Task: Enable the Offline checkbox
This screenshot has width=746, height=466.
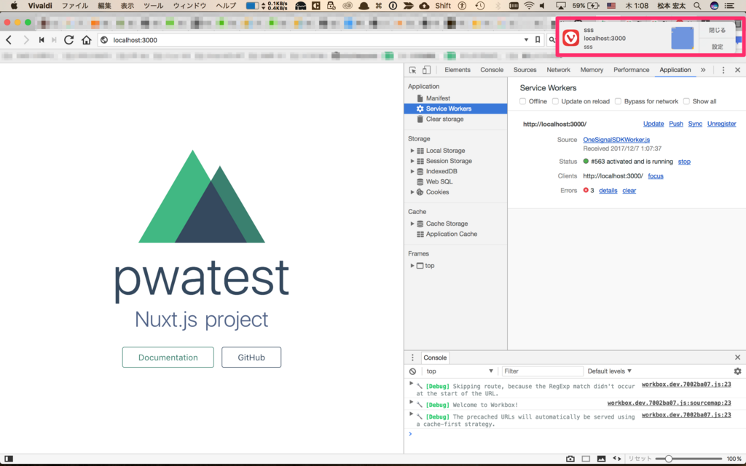Action: click(523, 101)
